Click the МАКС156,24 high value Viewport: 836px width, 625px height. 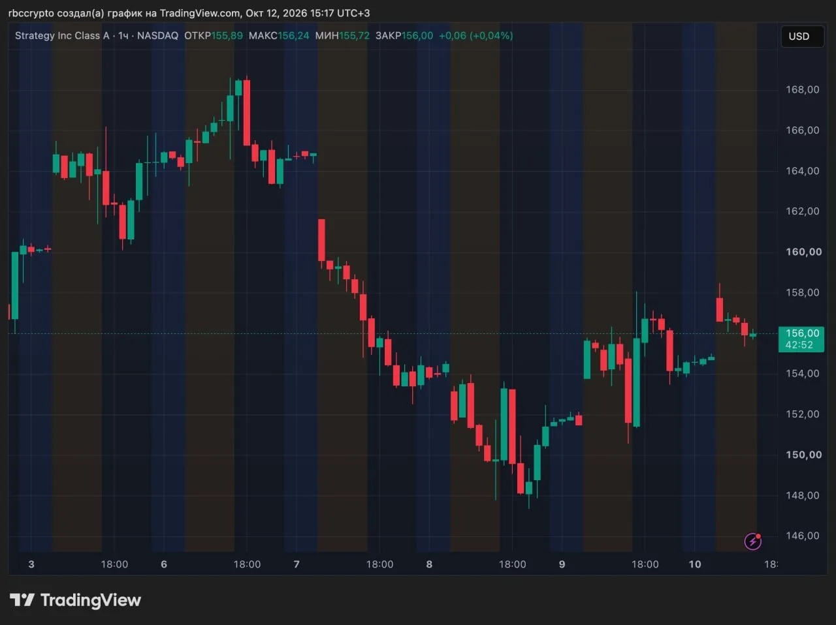click(279, 36)
